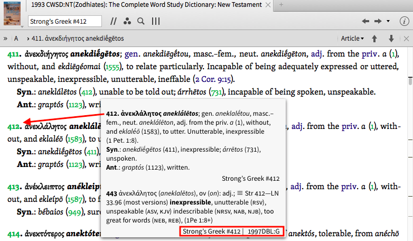Open the navigation history dropdown arrow

[x=388, y=22]
